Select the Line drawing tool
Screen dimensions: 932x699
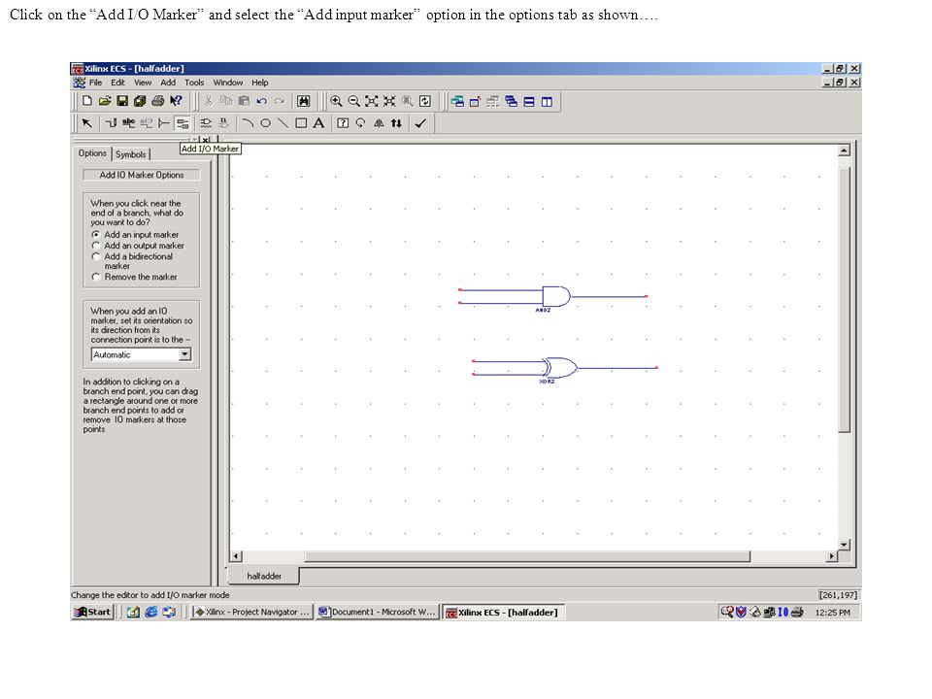(283, 123)
